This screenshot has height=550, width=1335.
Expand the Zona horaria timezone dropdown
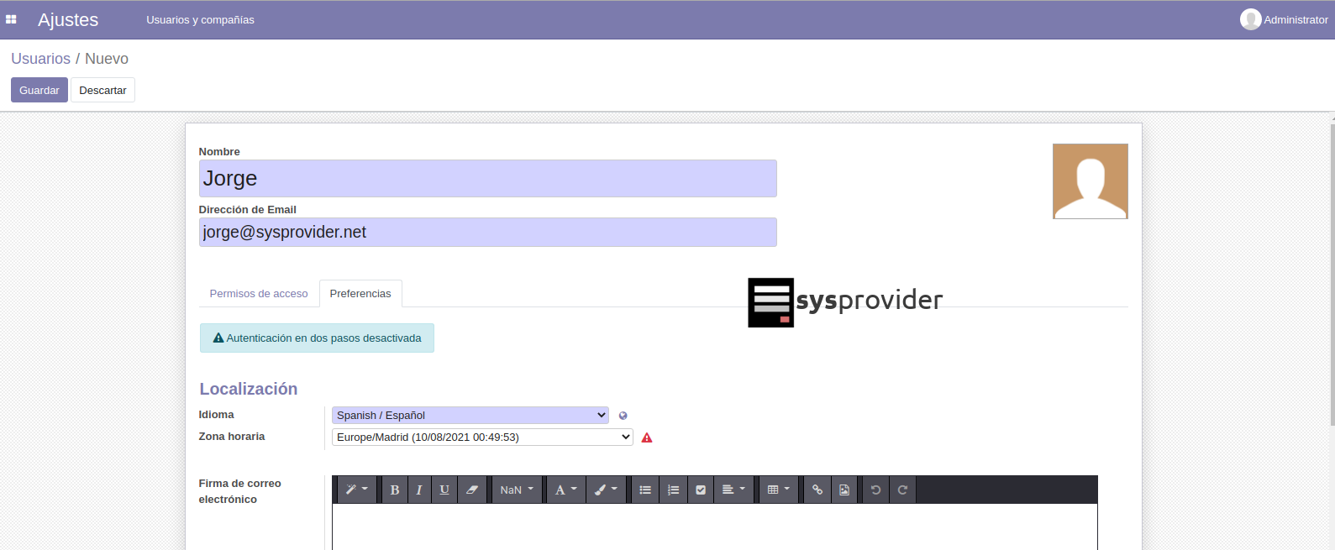click(x=482, y=437)
